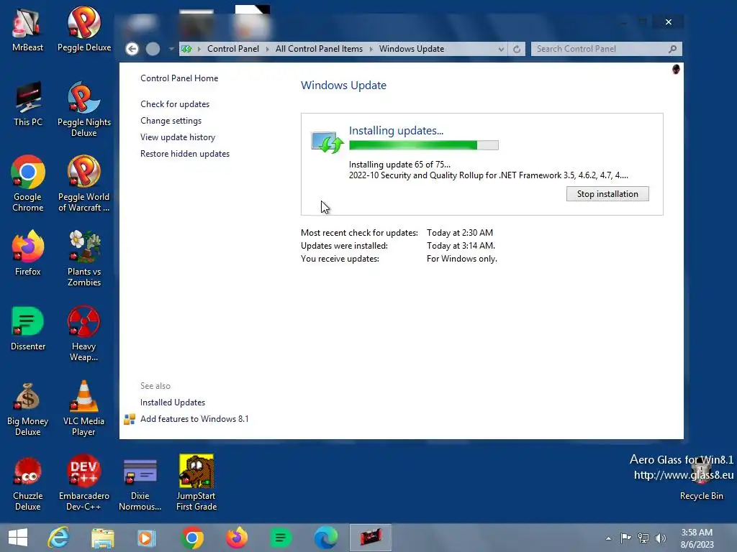The width and height of the screenshot is (737, 552).
Task: Launch Chrome from the taskbar
Action: pos(191,538)
